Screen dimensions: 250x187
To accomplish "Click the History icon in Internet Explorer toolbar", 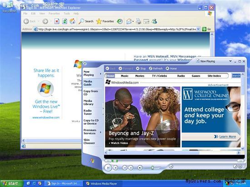I will point(120,21).
